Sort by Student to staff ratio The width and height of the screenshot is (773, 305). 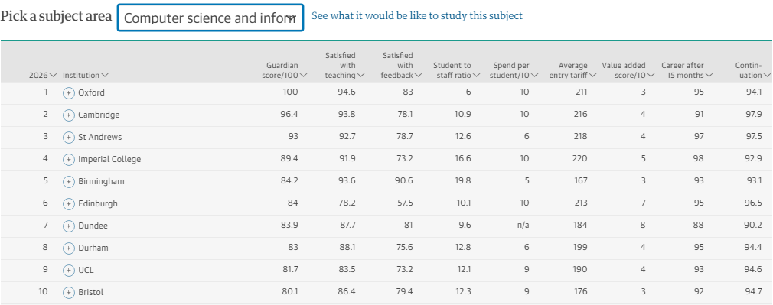[456, 70]
